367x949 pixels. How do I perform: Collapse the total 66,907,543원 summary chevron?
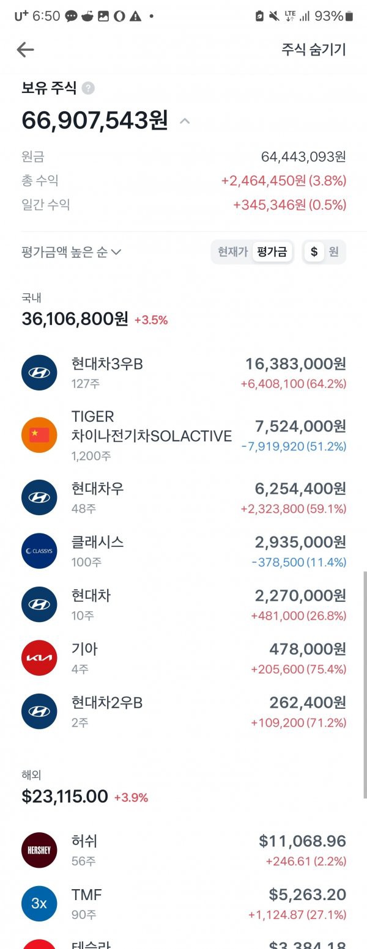coord(185,121)
